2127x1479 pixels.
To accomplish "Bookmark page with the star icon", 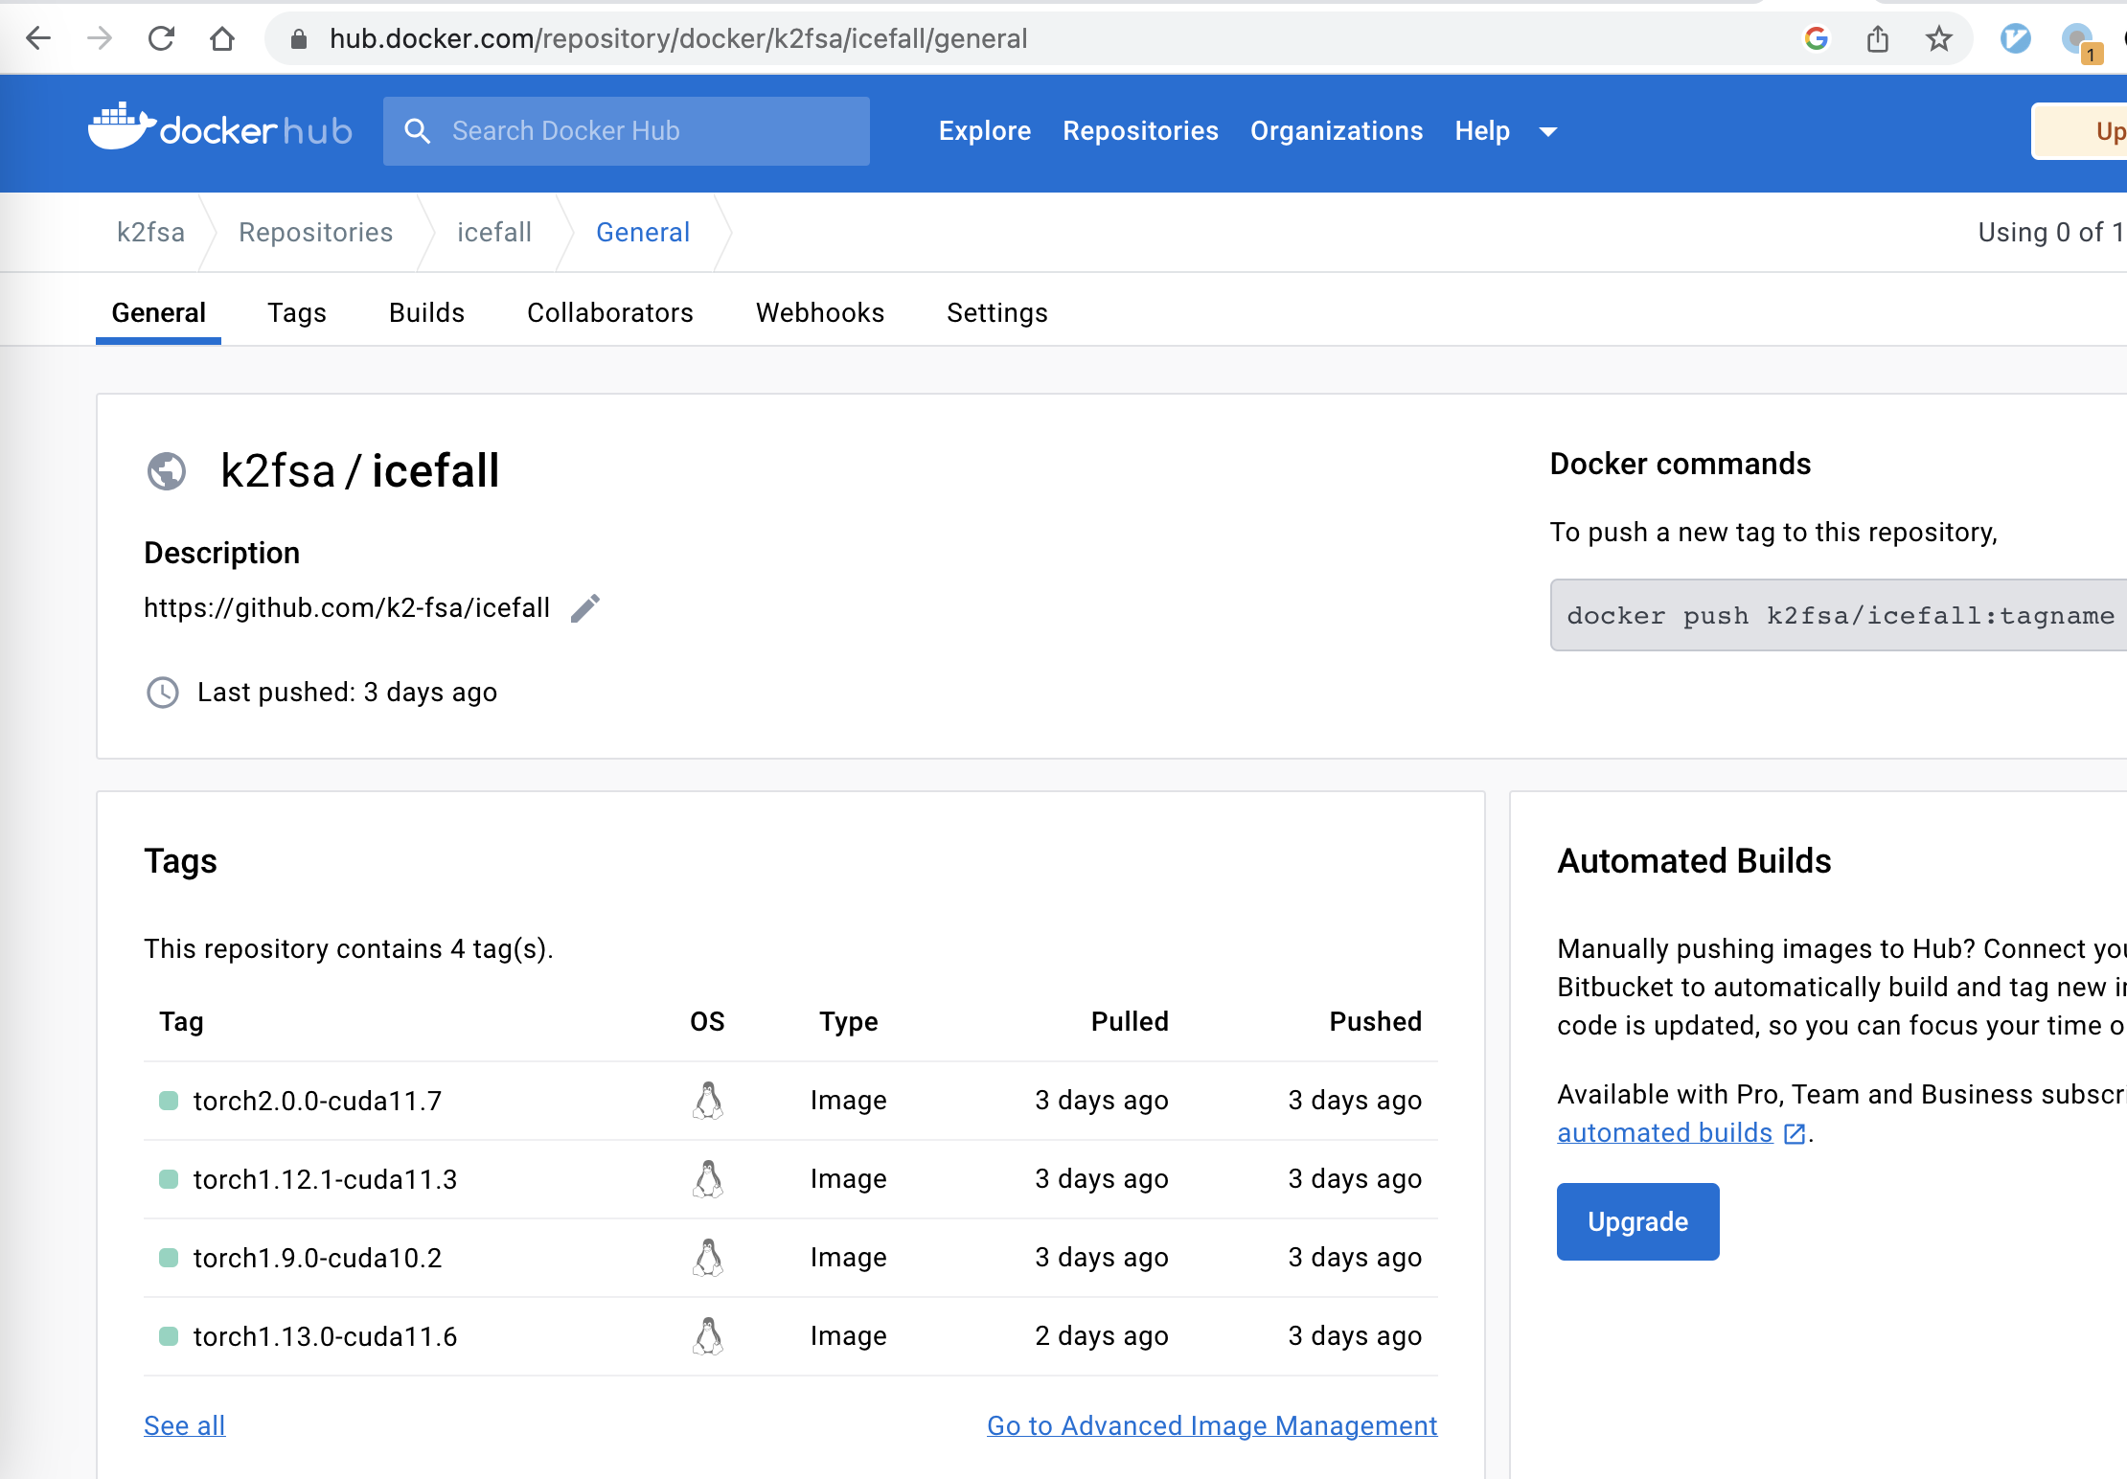I will click(x=1938, y=38).
